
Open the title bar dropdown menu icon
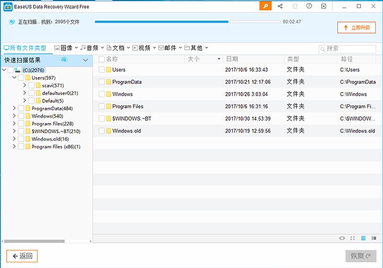coord(324,6)
